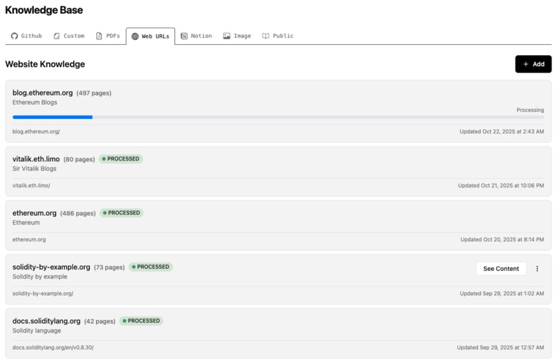Click the Image picture icon

[x=227, y=36]
